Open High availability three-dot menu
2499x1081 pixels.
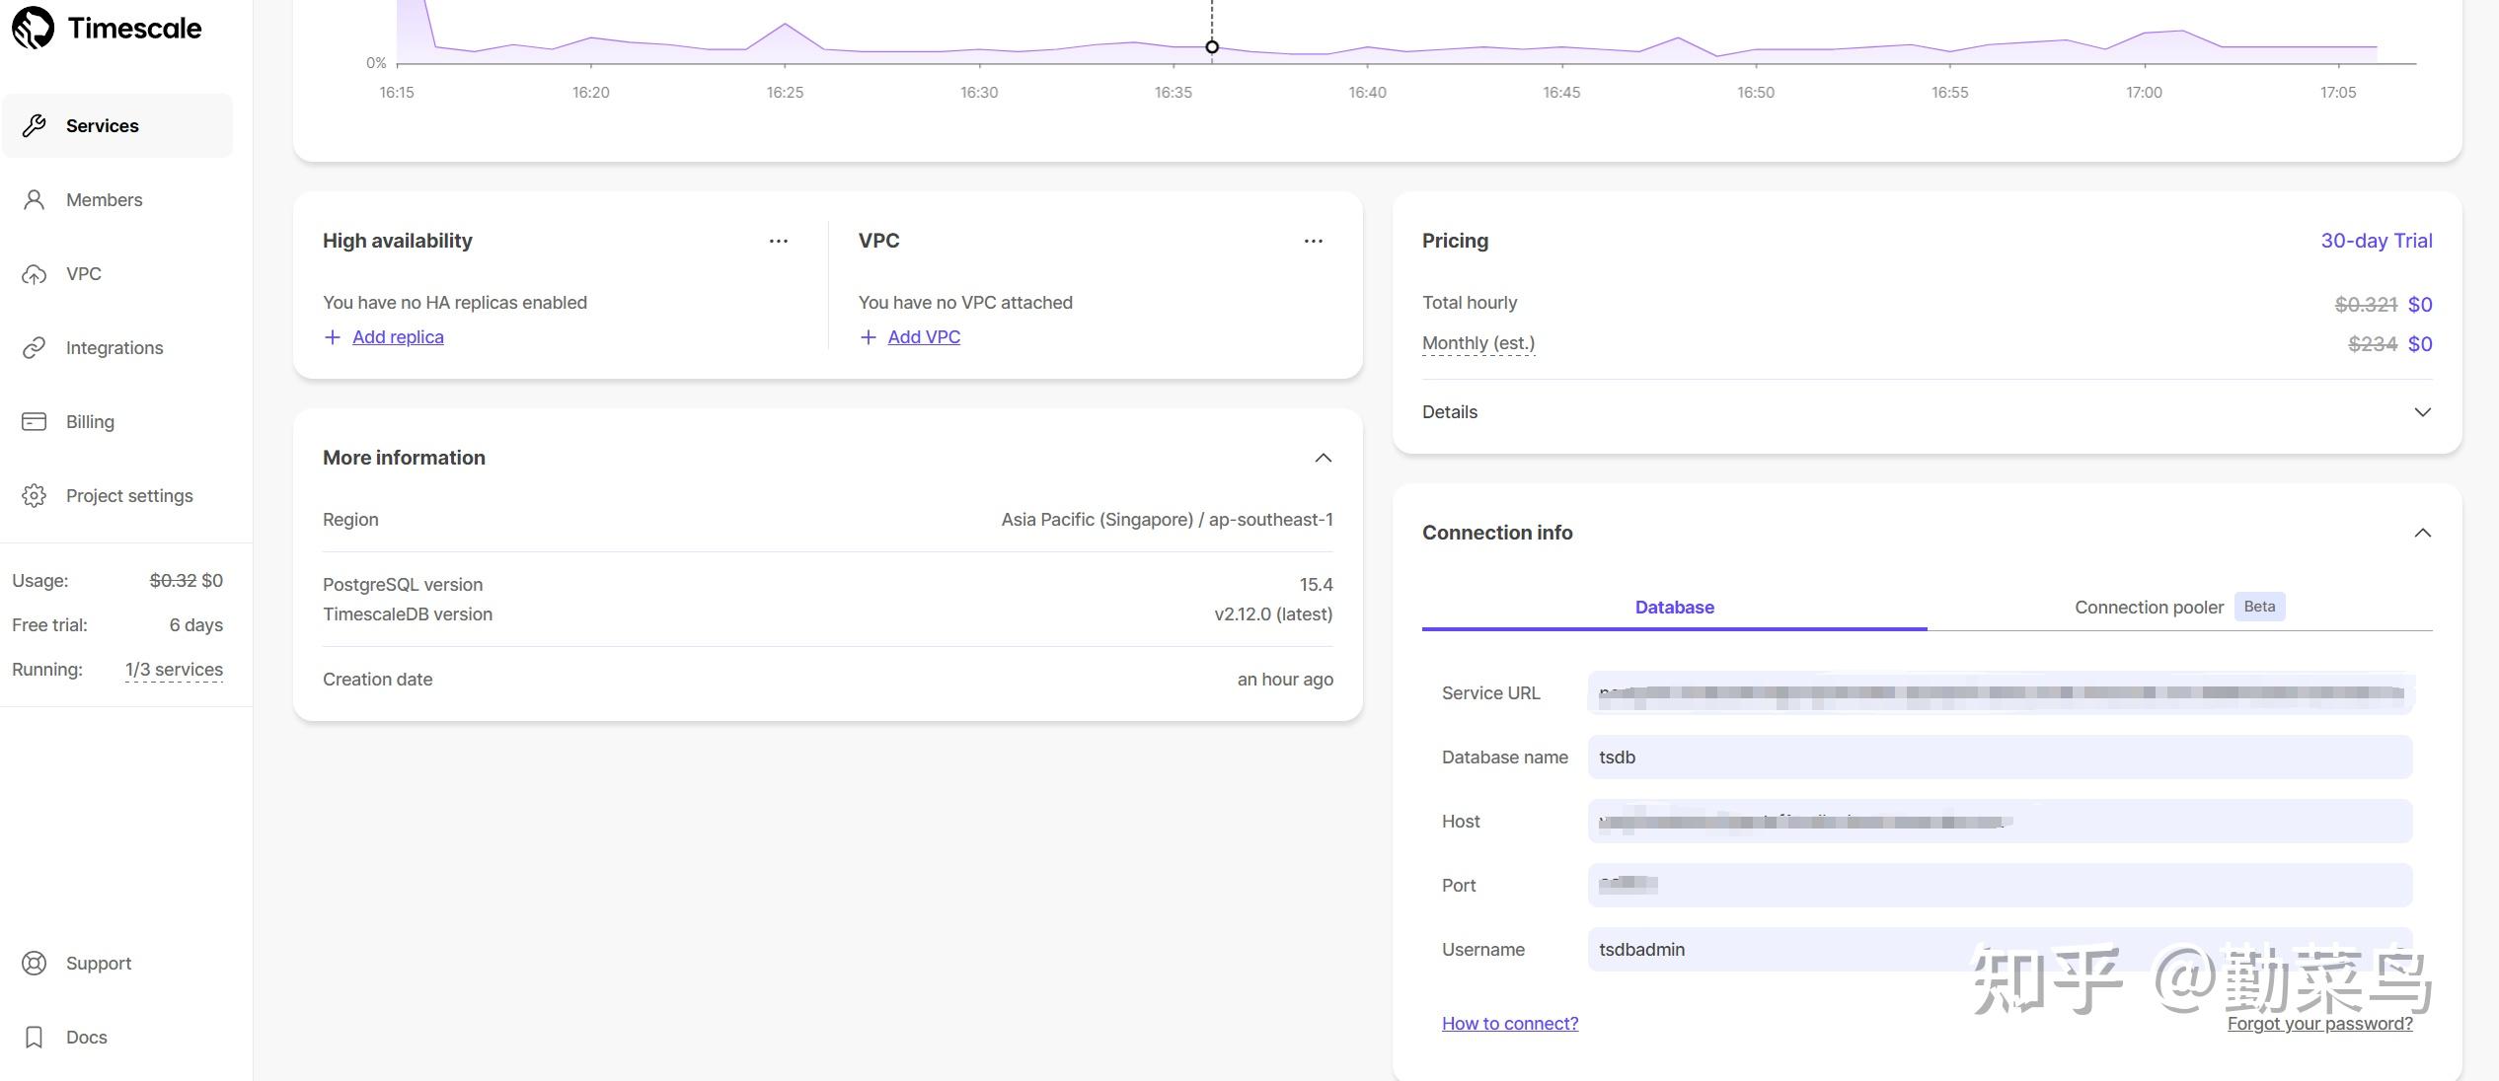779,241
